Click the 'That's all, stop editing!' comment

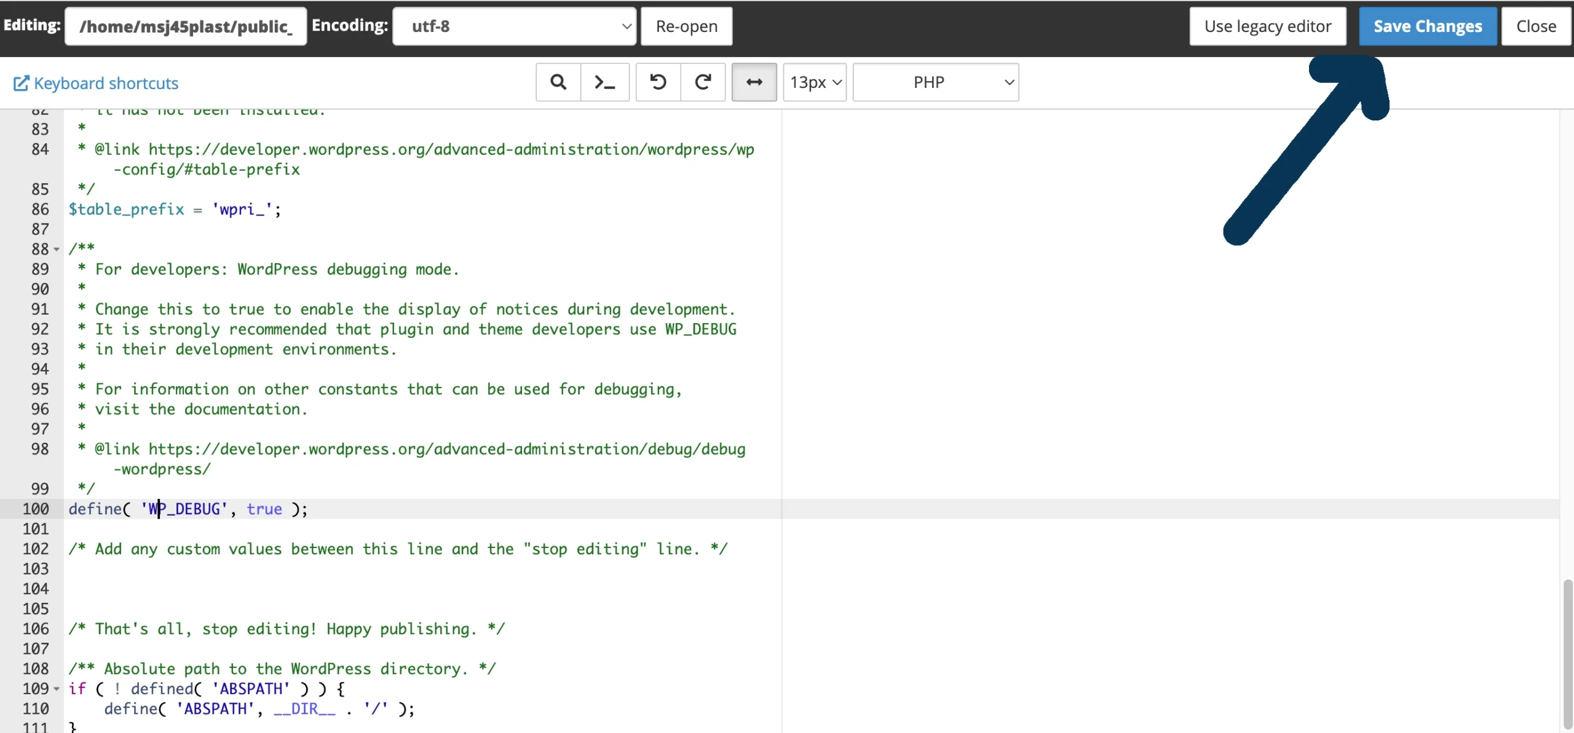point(287,629)
